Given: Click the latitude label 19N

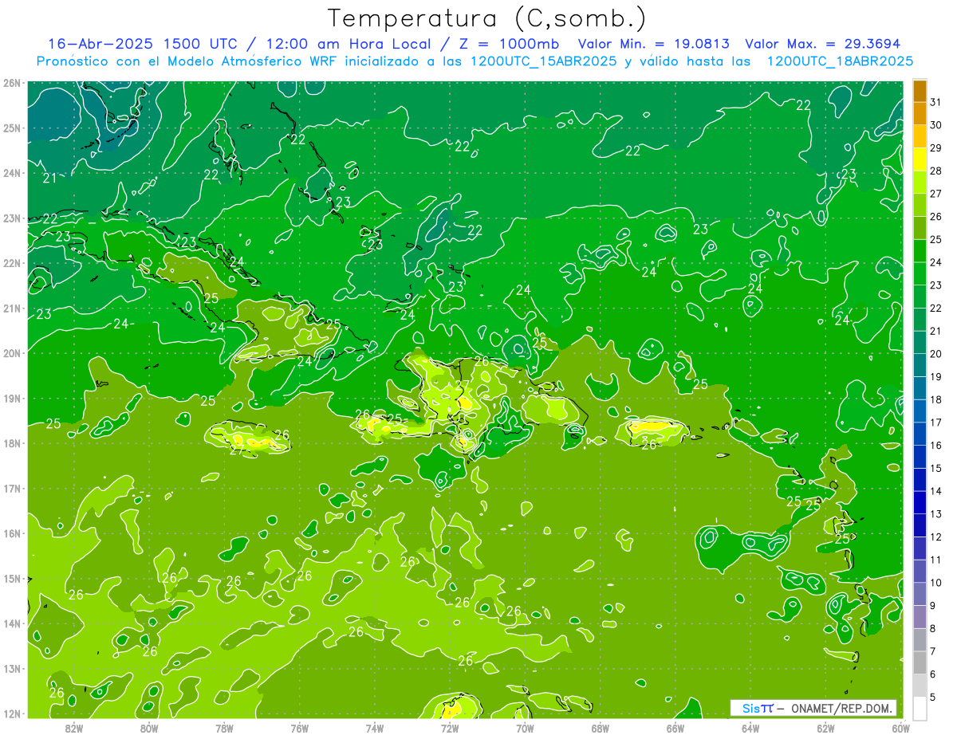Looking at the screenshot, I should click(11, 399).
